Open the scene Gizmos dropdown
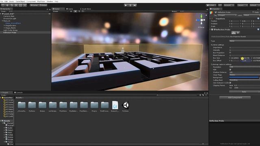Image resolution: width=260 pixels, height=146 pixels. pos(175,11)
